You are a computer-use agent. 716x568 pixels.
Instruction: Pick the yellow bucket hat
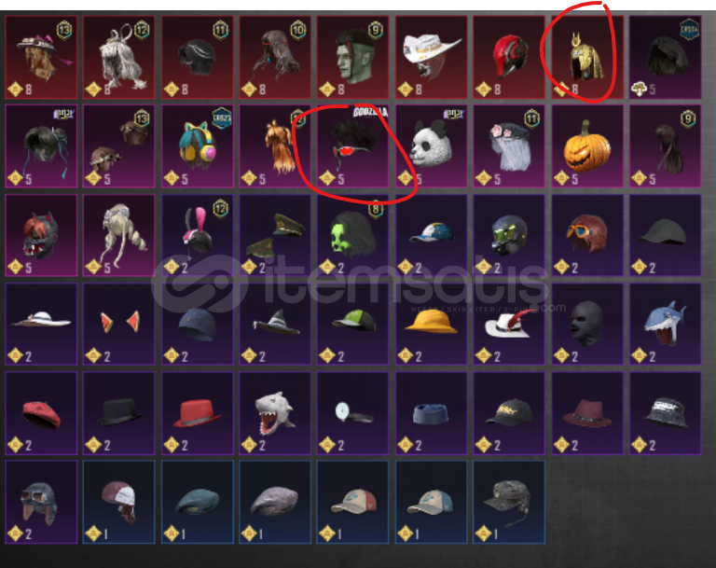431,324
